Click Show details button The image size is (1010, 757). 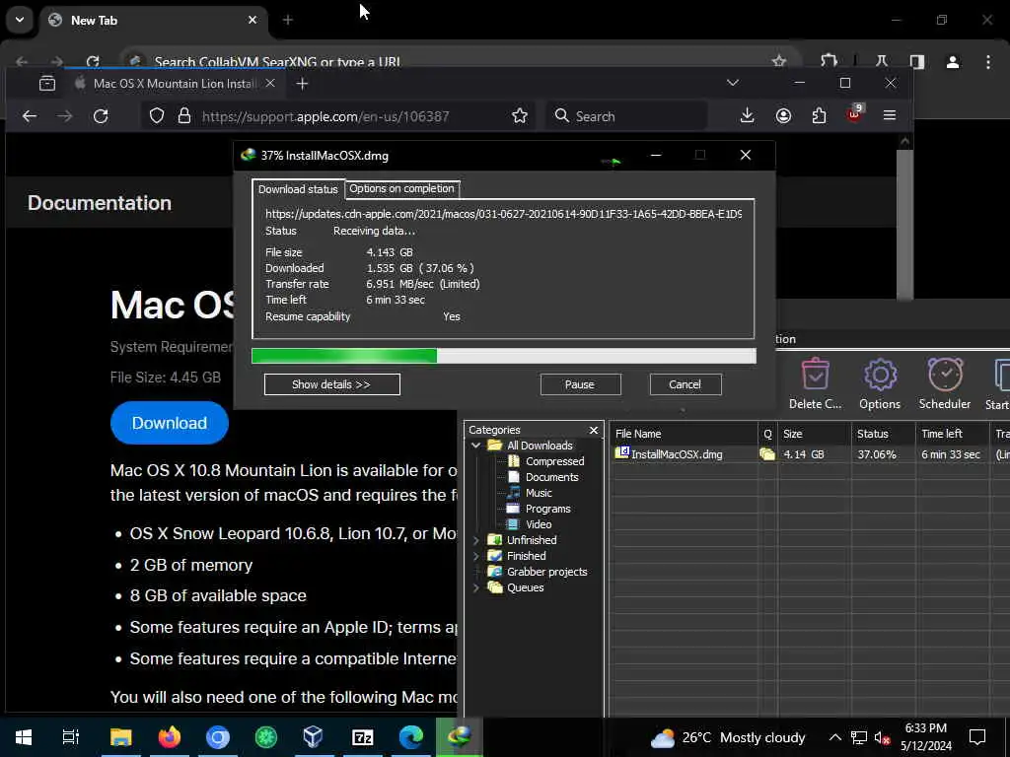pyautogui.click(x=331, y=384)
